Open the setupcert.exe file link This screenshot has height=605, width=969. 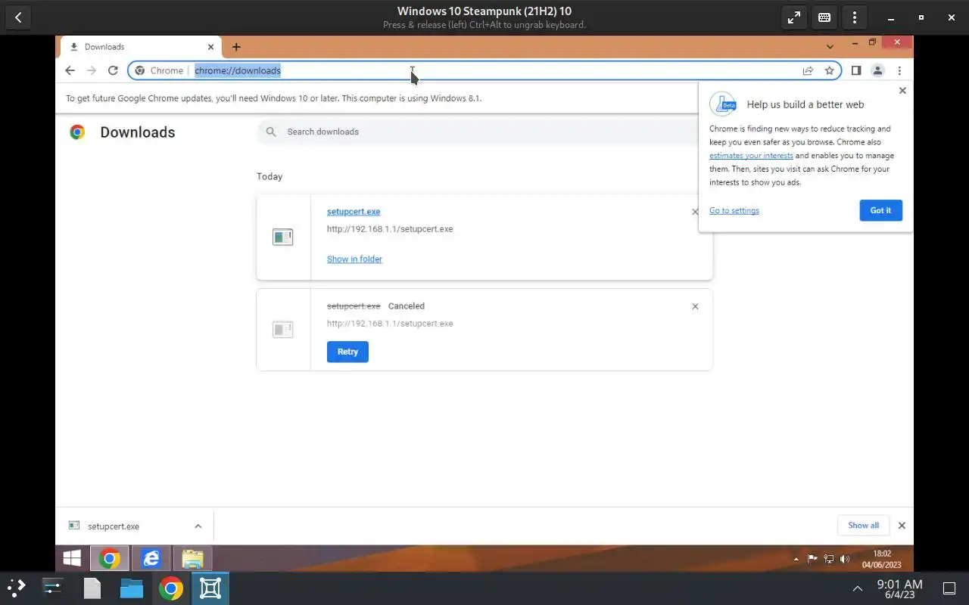coord(354,212)
